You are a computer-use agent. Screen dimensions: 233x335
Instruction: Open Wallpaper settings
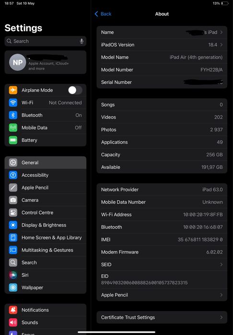click(46, 288)
